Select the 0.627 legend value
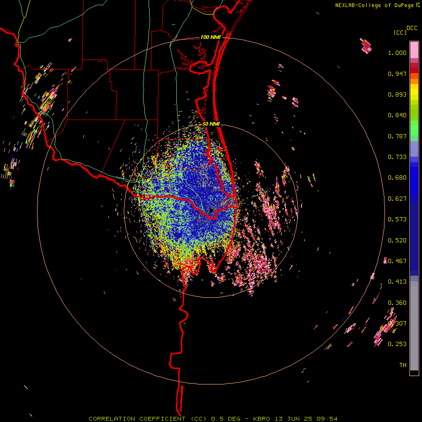Image resolution: width=422 pixels, height=422 pixels. point(397,199)
